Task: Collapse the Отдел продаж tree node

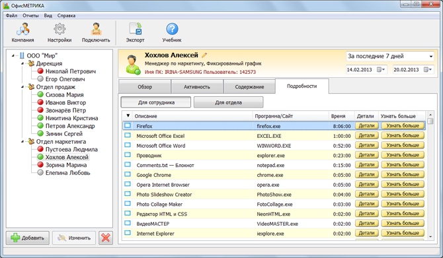Action: click(x=22, y=87)
